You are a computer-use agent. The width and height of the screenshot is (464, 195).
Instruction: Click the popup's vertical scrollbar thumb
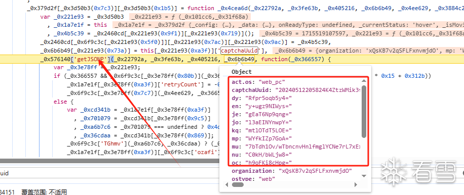[x=364, y=112]
